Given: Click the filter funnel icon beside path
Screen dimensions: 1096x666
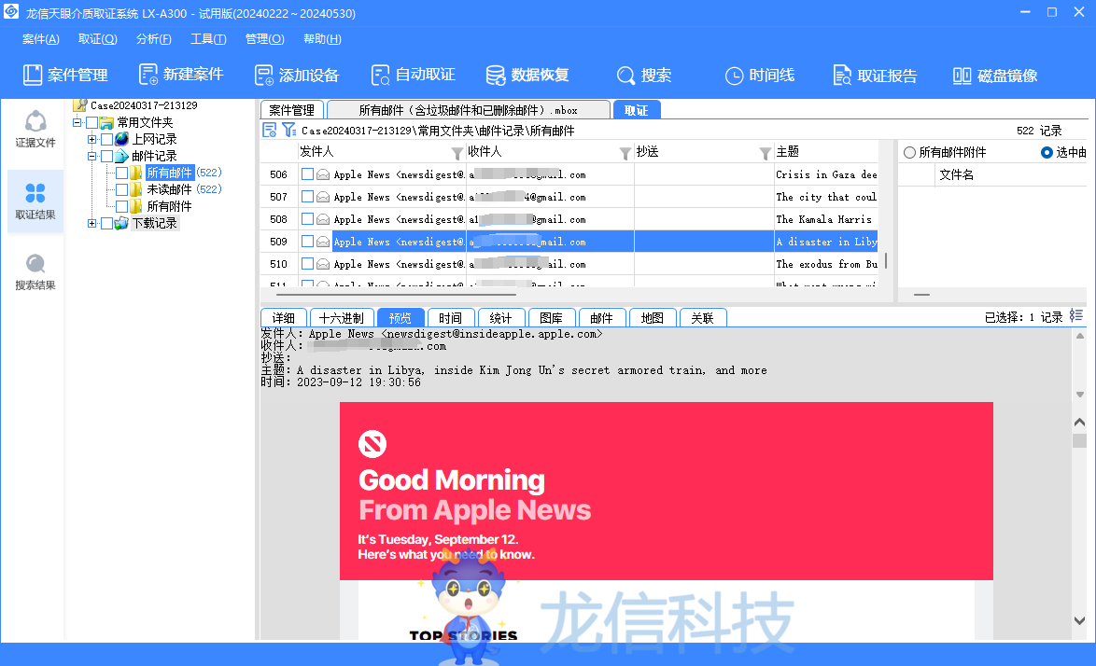Looking at the screenshot, I should (x=288, y=130).
